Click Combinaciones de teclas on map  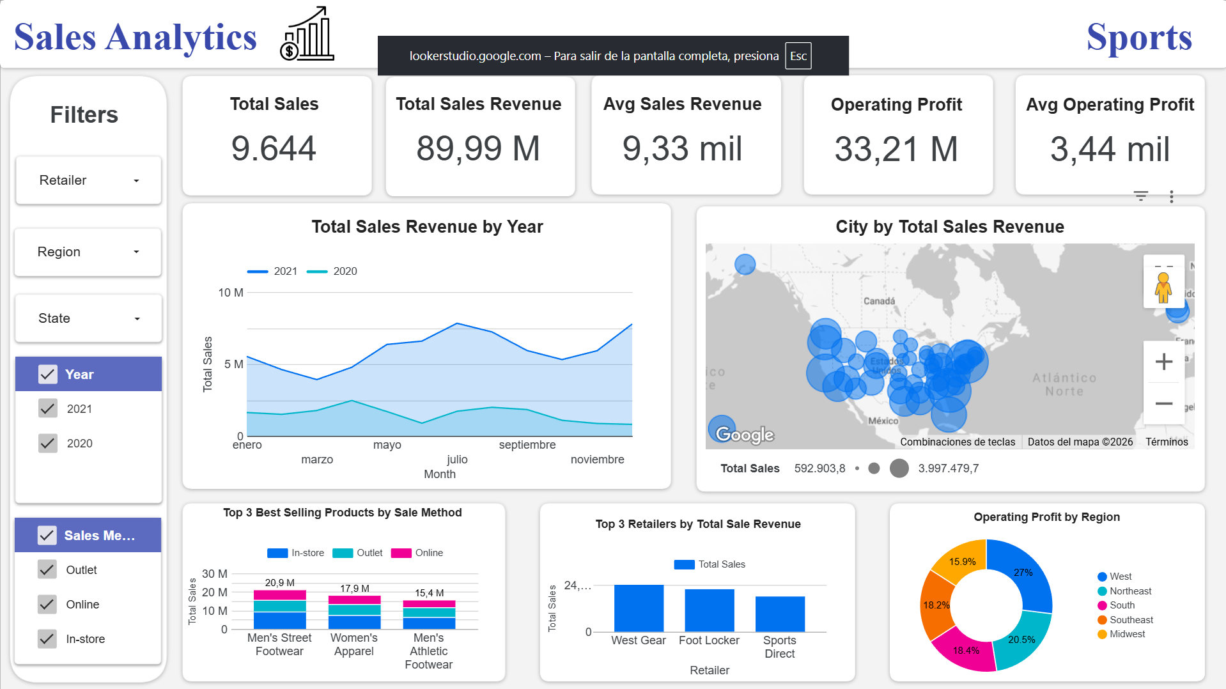pyautogui.click(x=957, y=442)
